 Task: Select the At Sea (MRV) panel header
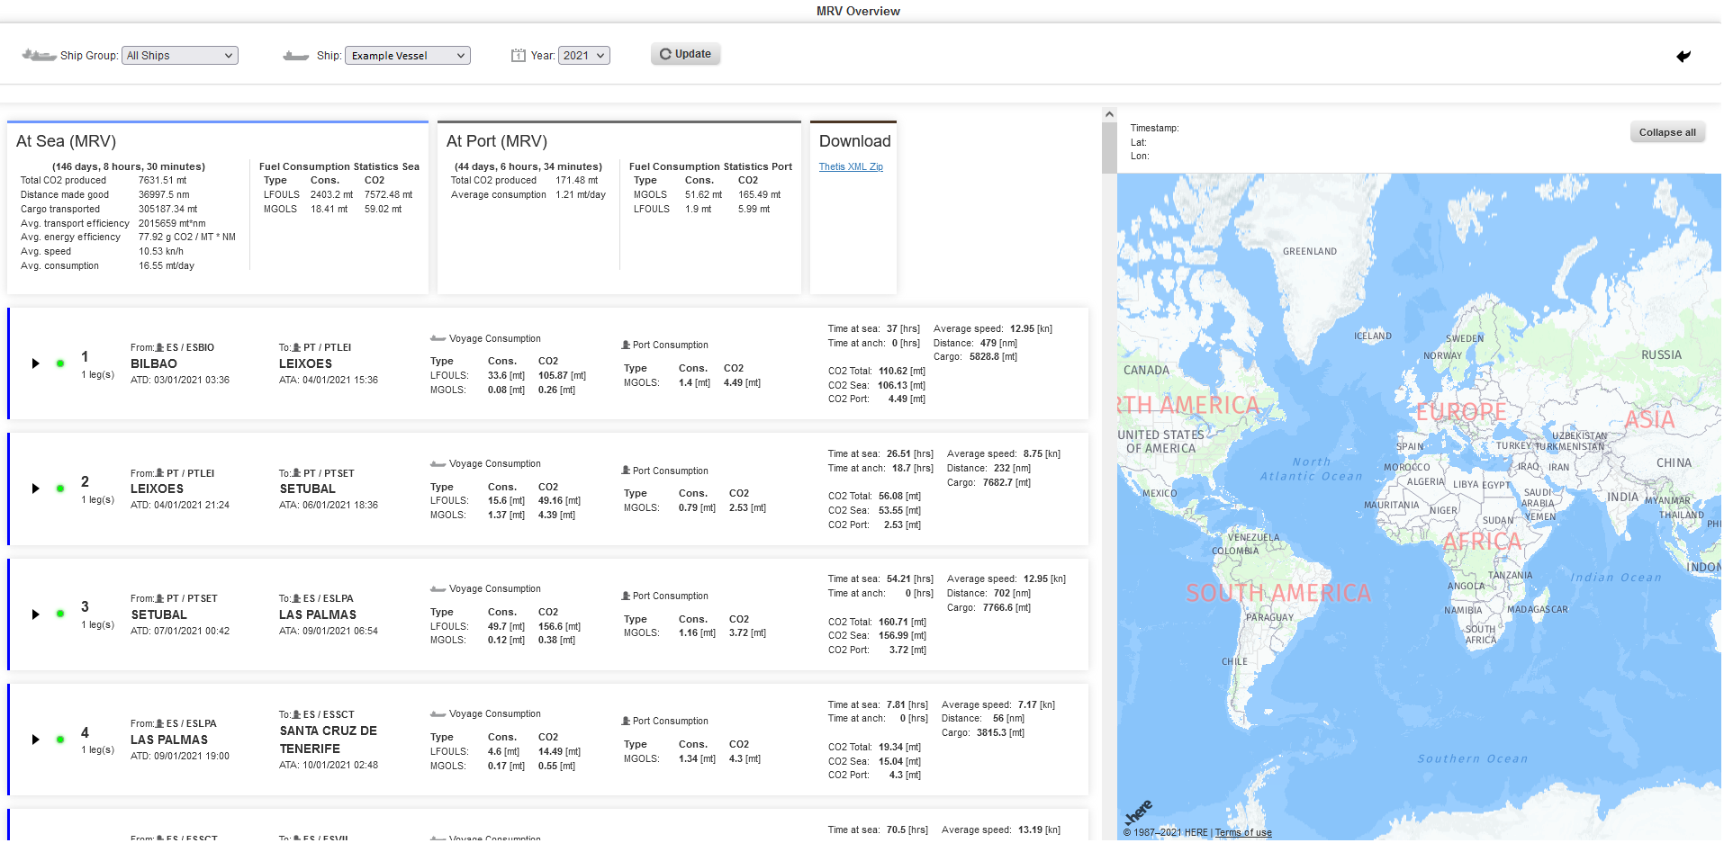tap(66, 141)
